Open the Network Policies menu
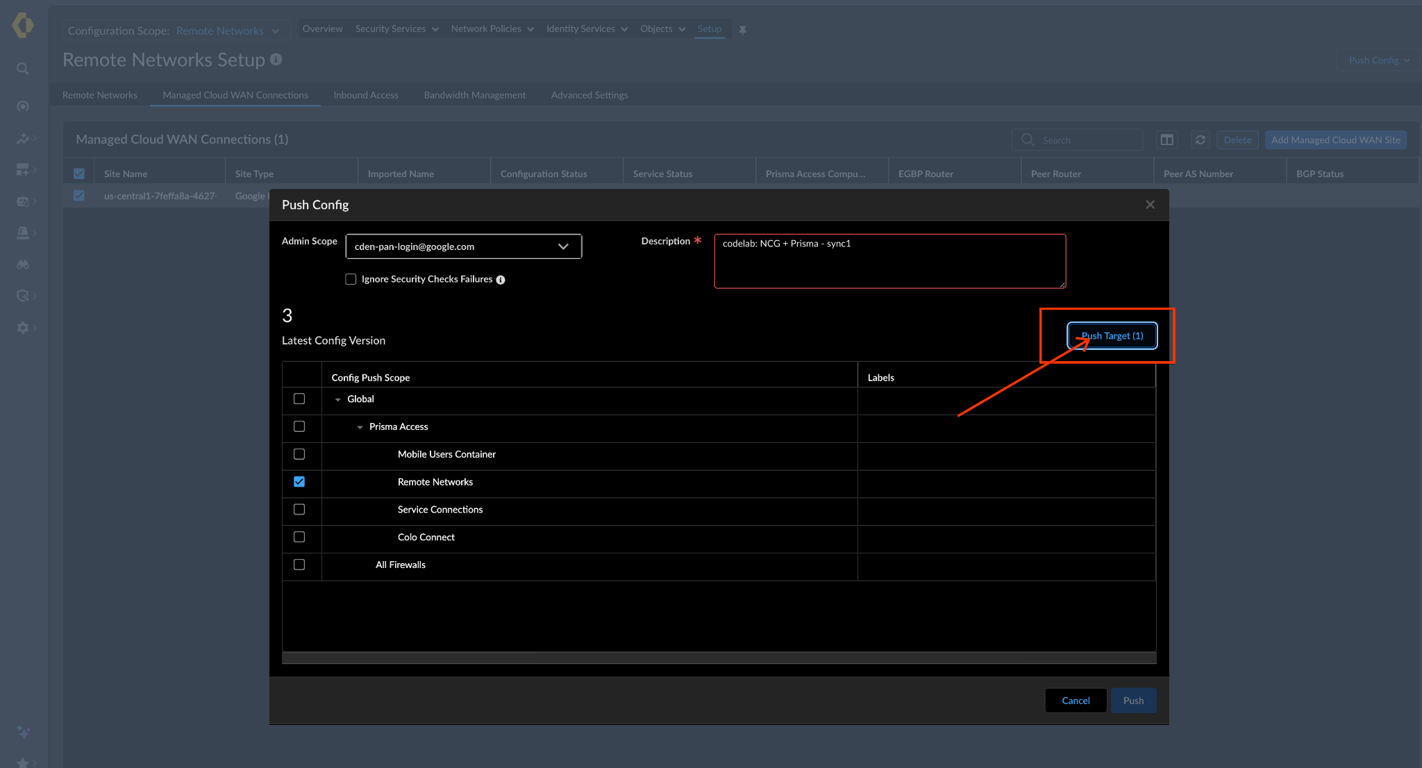This screenshot has height=768, width=1422. 492,29
